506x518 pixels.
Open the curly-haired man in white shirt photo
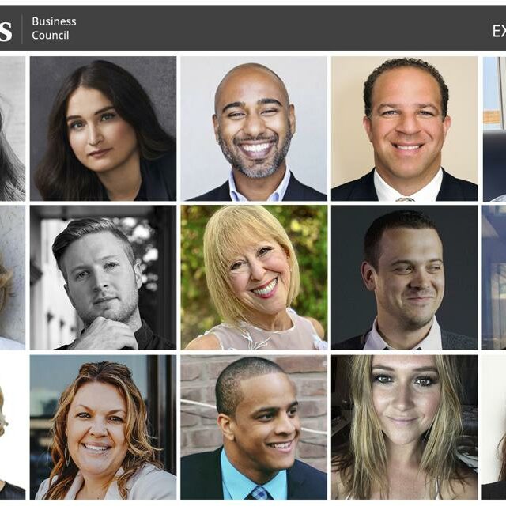coord(405,128)
